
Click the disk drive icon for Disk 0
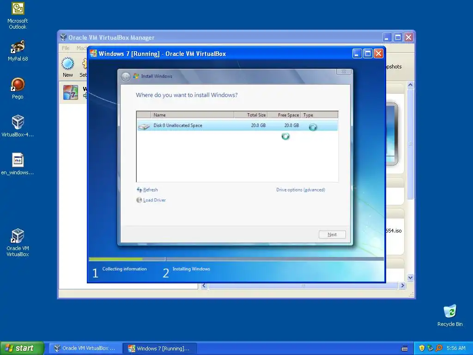coord(144,127)
